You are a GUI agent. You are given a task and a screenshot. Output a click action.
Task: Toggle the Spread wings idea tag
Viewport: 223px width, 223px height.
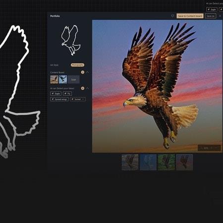(x=59, y=99)
